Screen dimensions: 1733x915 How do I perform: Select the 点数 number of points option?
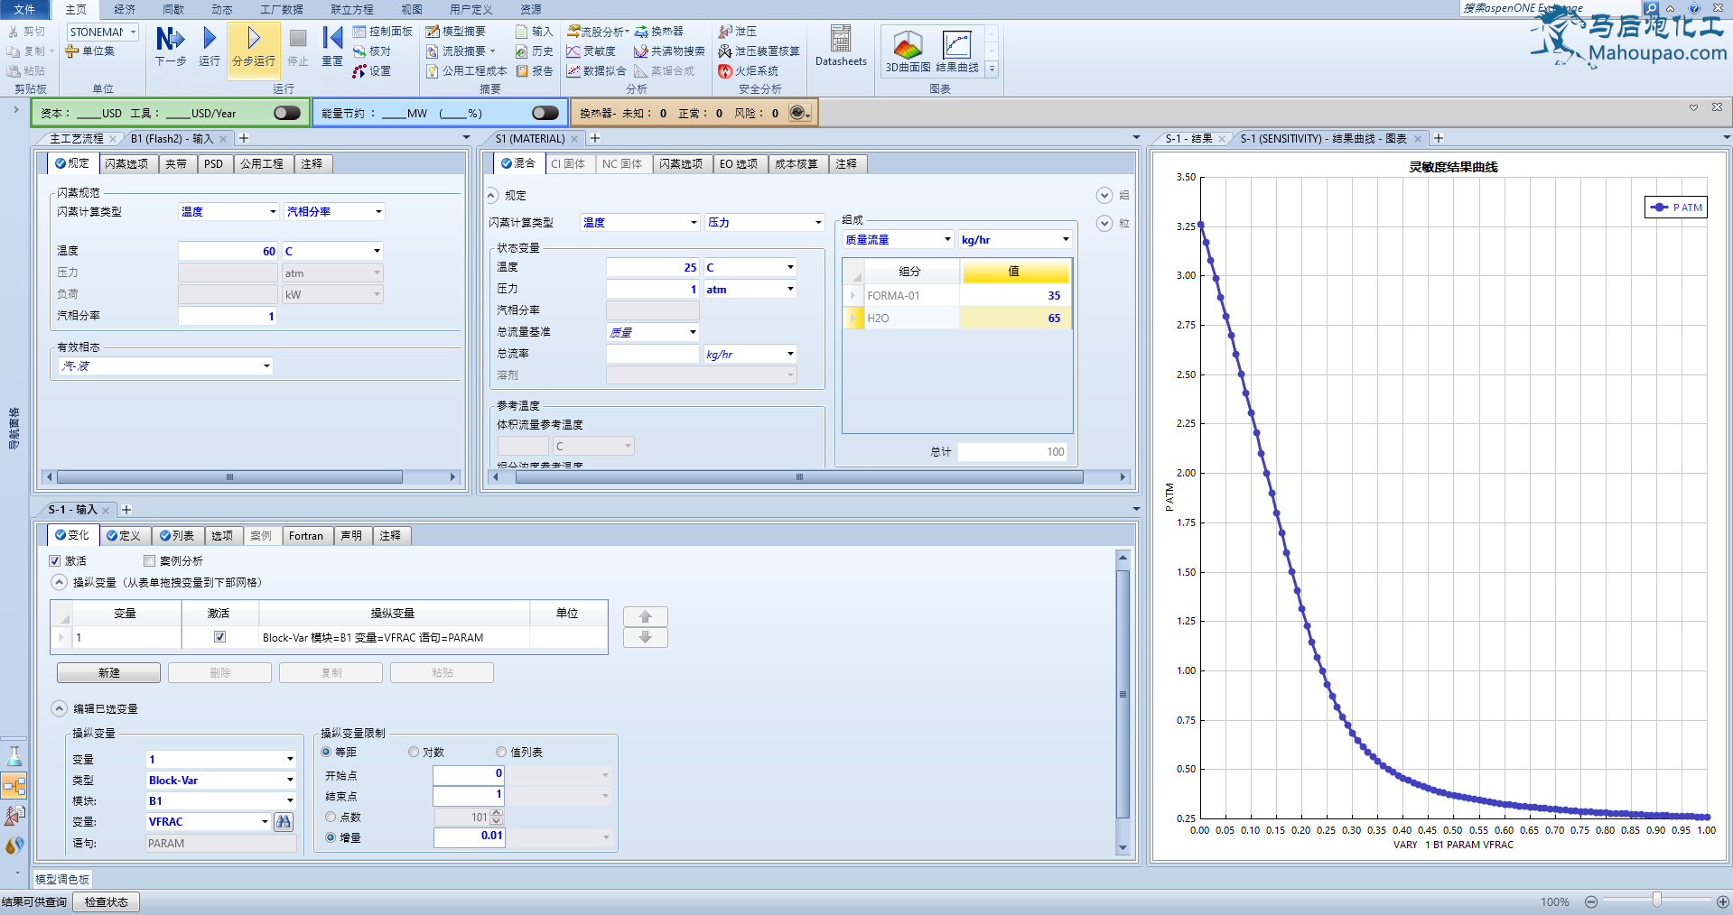[x=331, y=817]
